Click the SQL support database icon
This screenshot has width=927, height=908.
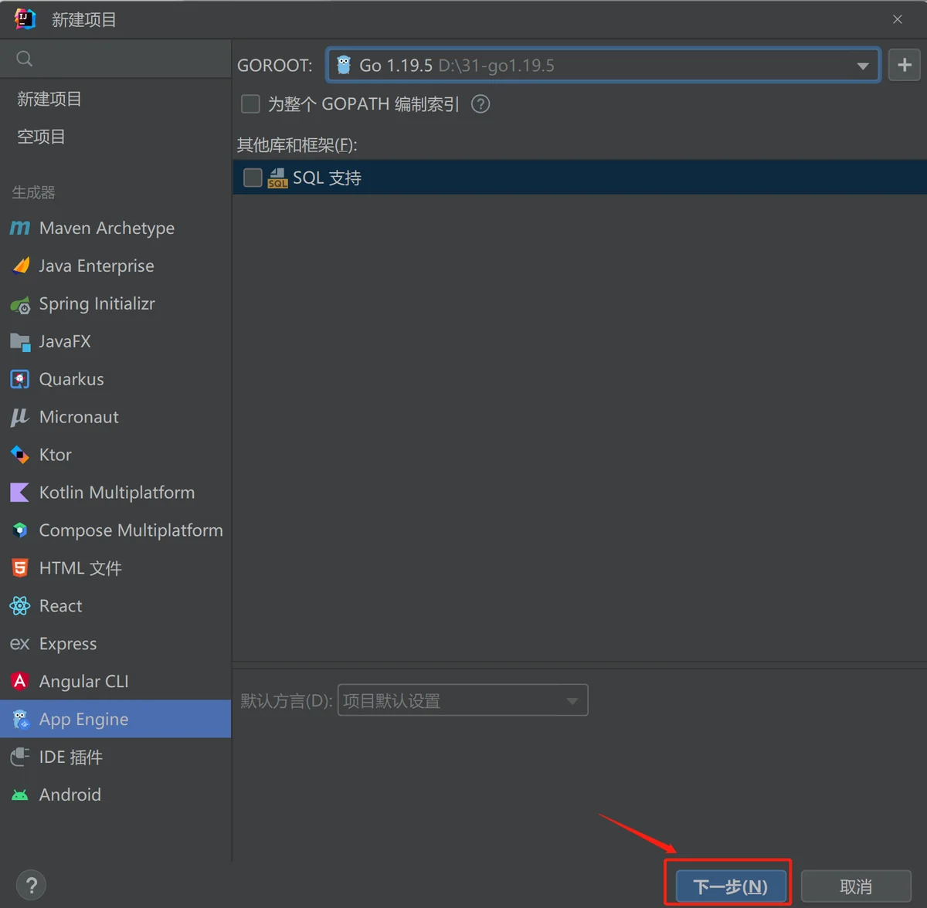pyautogui.click(x=277, y=178)
